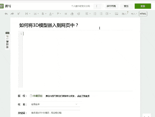This screenshot has height=117, width=155.
Task: Open the 导入 import dropdown
Action: click(134, 14)
